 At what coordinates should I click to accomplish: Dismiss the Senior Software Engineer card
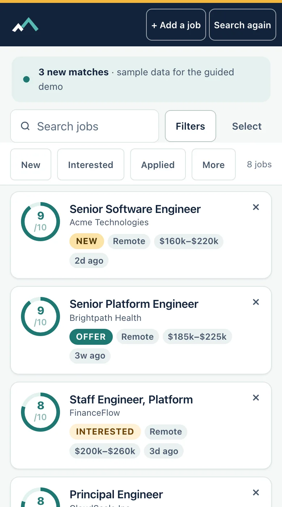(x=256, y=207)
